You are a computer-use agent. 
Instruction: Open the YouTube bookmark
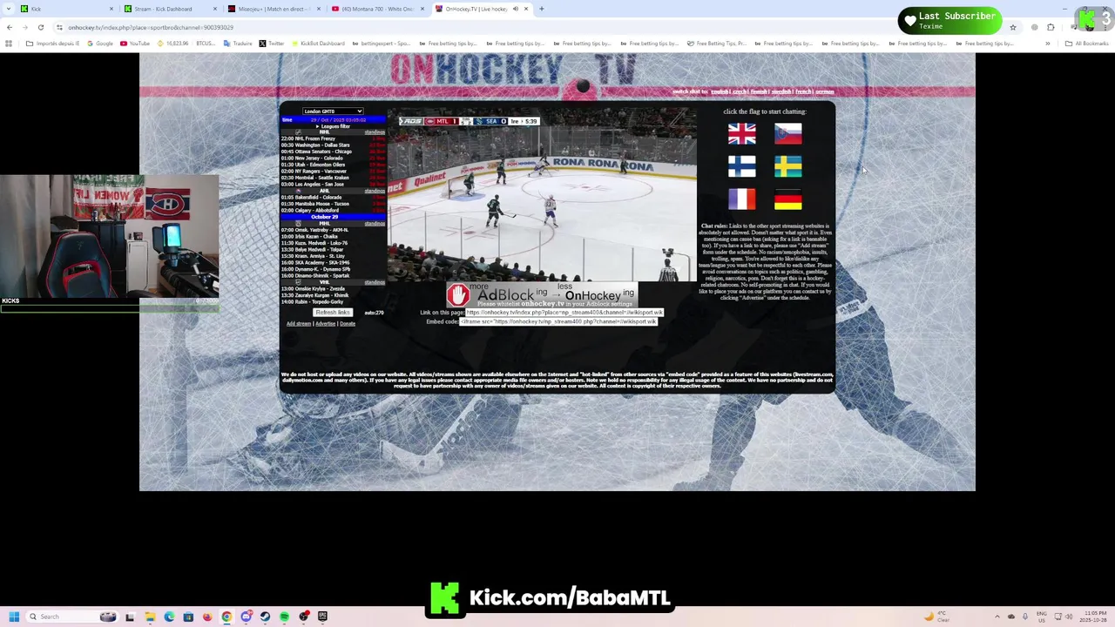click(135, 44)
